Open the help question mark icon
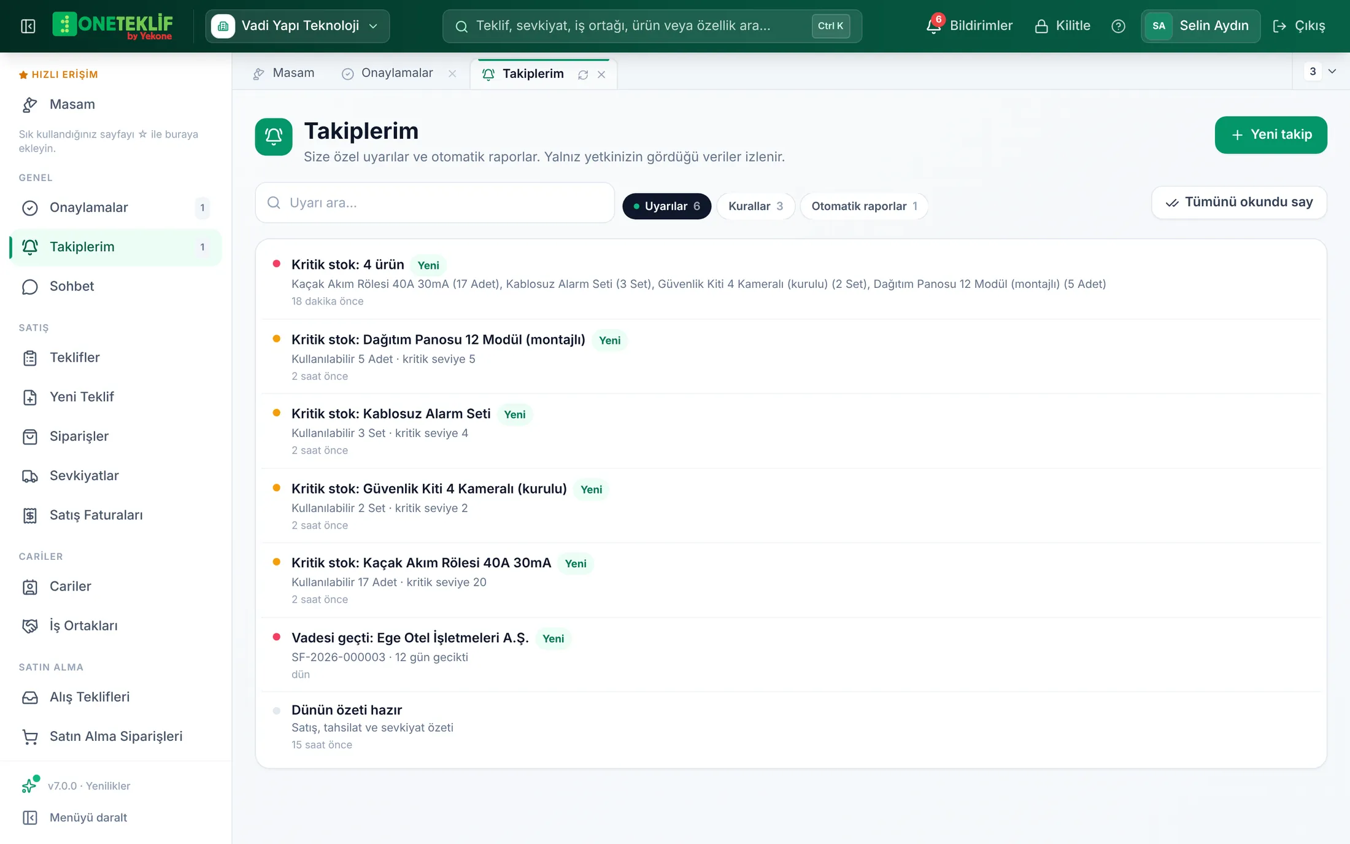Image resolution: width=1350 pixels, height=844 pixels. pyautogui.click(x=1118, y=26)
